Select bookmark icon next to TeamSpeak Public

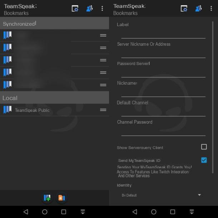[x=8, y=110]
